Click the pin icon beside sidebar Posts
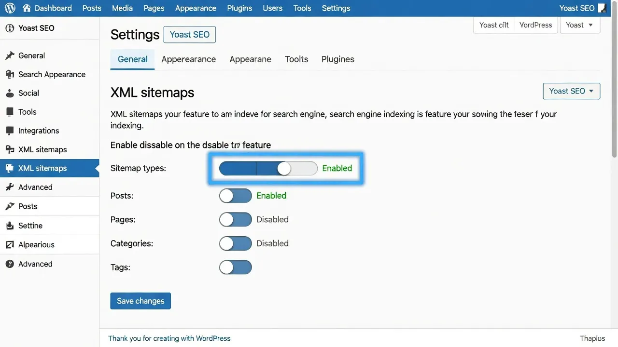Viewport: 618px width, 347px height. 10,206
